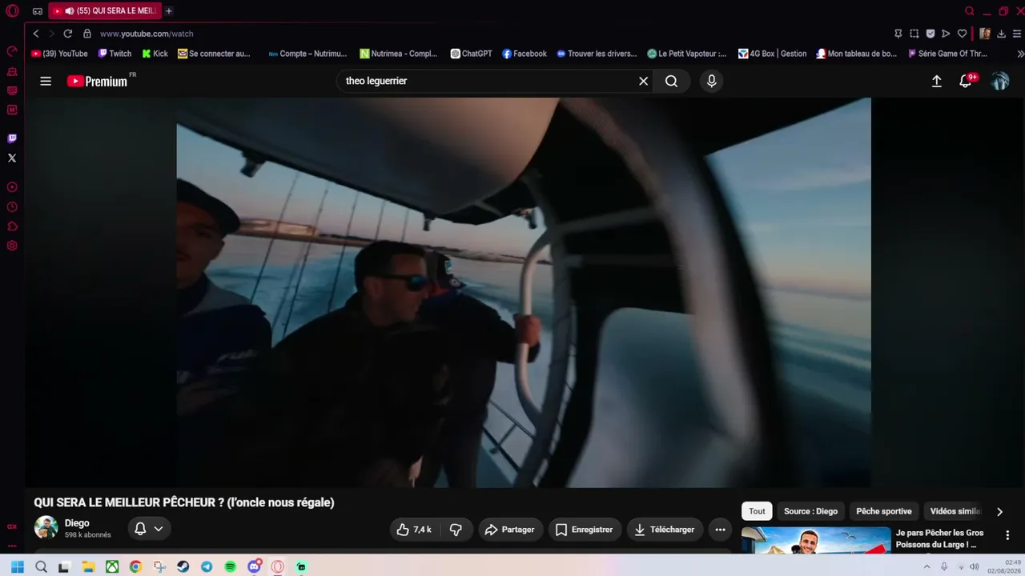Open the Opera GX menu logo
Viewport: 1025px width, 576px height.
click(12, 11)
